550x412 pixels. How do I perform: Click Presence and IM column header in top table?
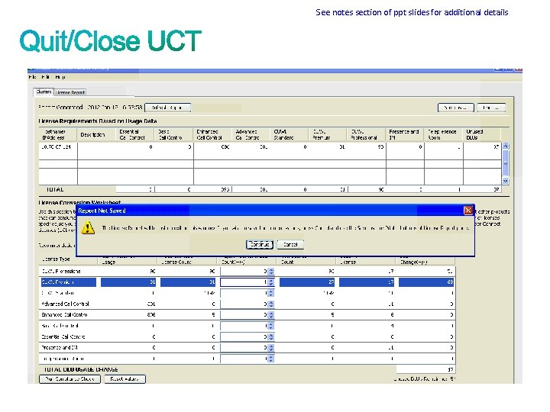[404, 134]
